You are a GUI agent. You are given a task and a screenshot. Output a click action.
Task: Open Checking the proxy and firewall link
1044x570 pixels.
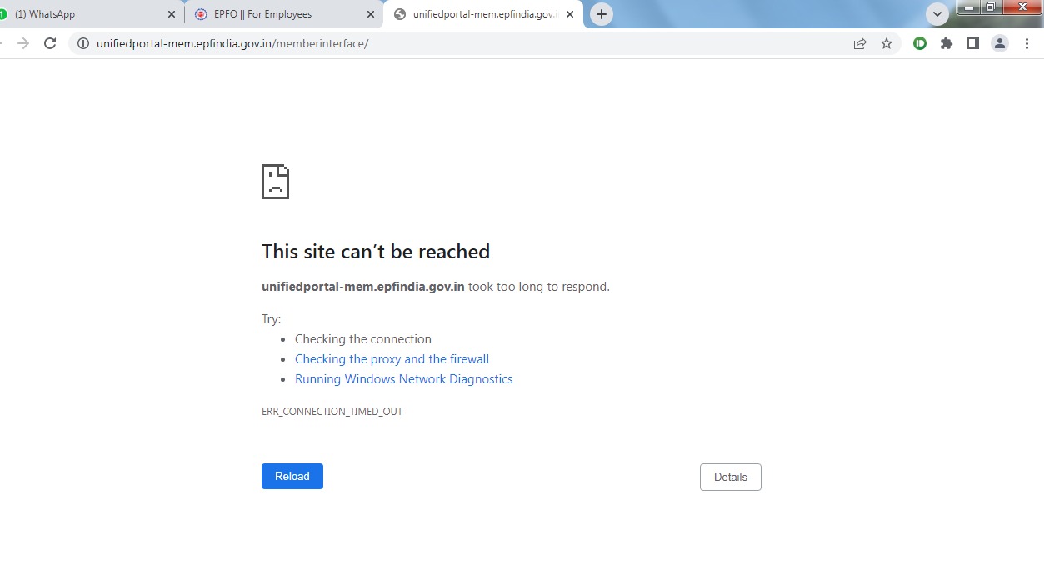(x=392, y=359)
